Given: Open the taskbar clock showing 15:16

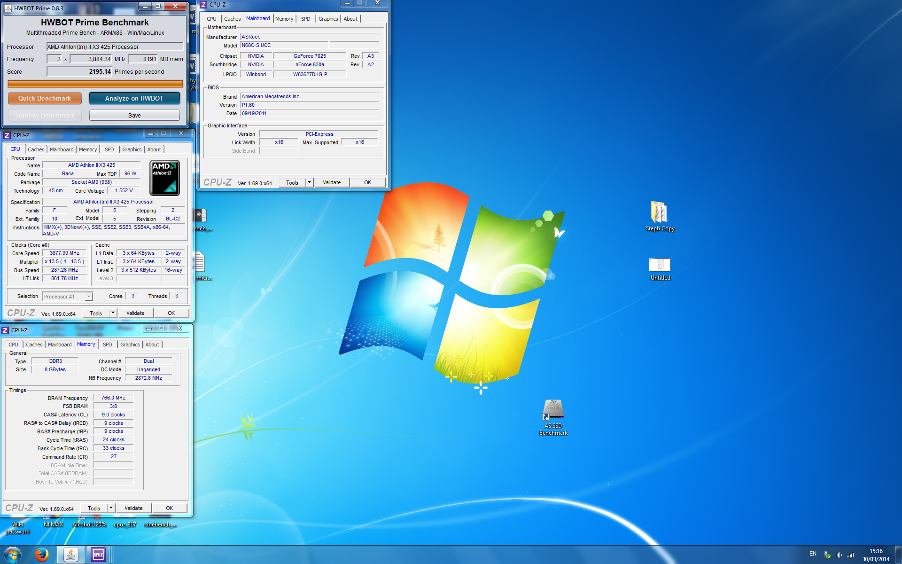Looking at the screenshot, I should pyautogui.click(x=876, y=555).
